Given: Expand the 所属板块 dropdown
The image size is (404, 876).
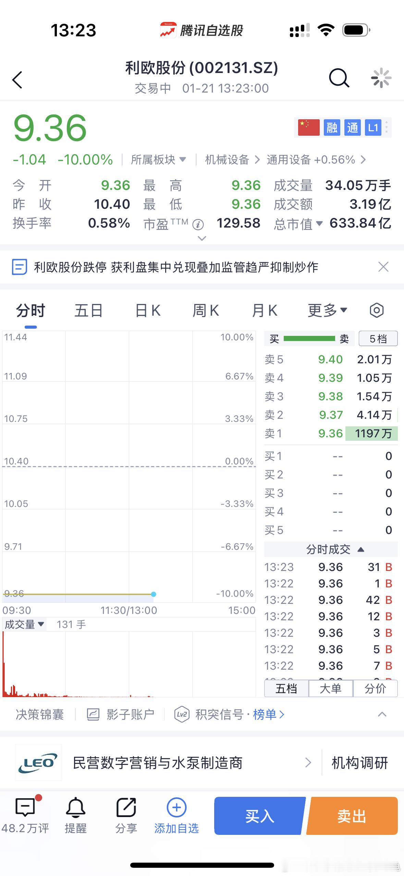Looking at the screenshot, I should [x=159, y=160].
